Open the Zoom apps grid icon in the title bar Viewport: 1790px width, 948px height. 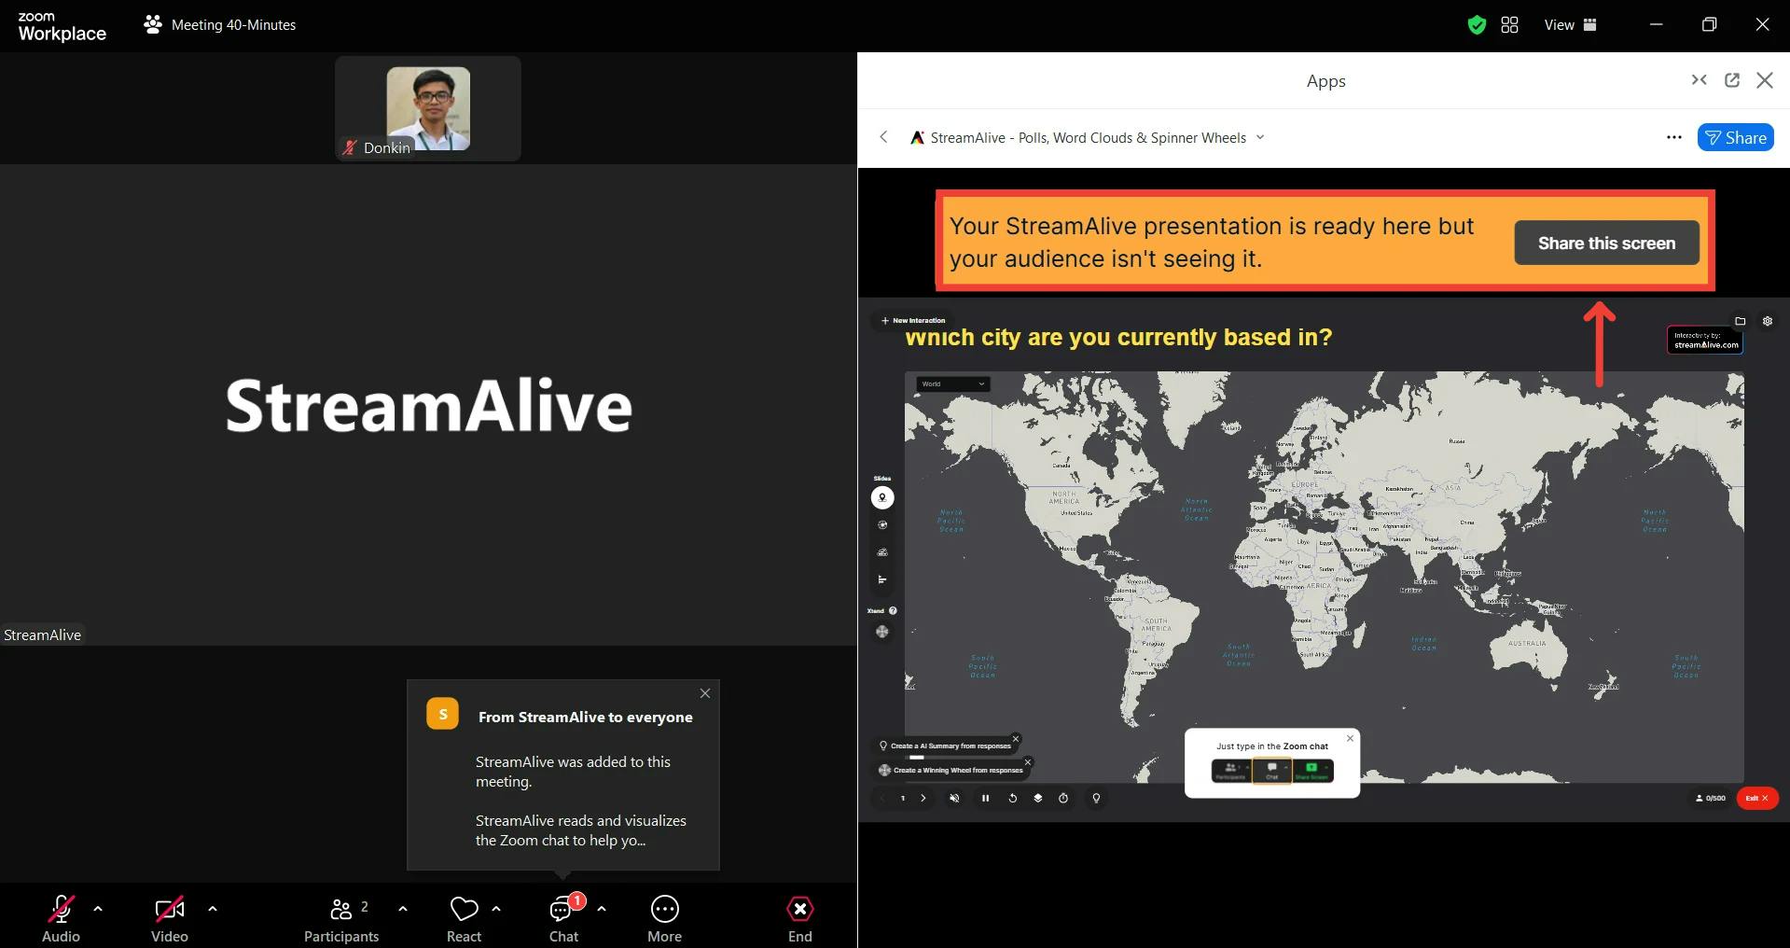tap(1509, 25)
